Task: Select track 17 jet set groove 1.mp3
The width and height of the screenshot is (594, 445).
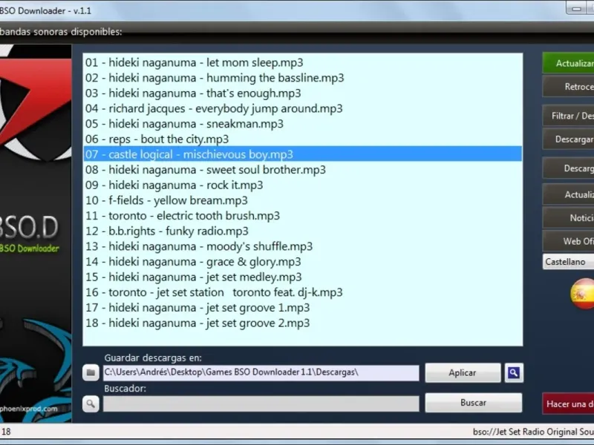Action: click(302, 307)
